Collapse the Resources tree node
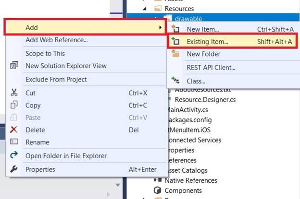Screen dimensions: 300x199 (145, 9)
